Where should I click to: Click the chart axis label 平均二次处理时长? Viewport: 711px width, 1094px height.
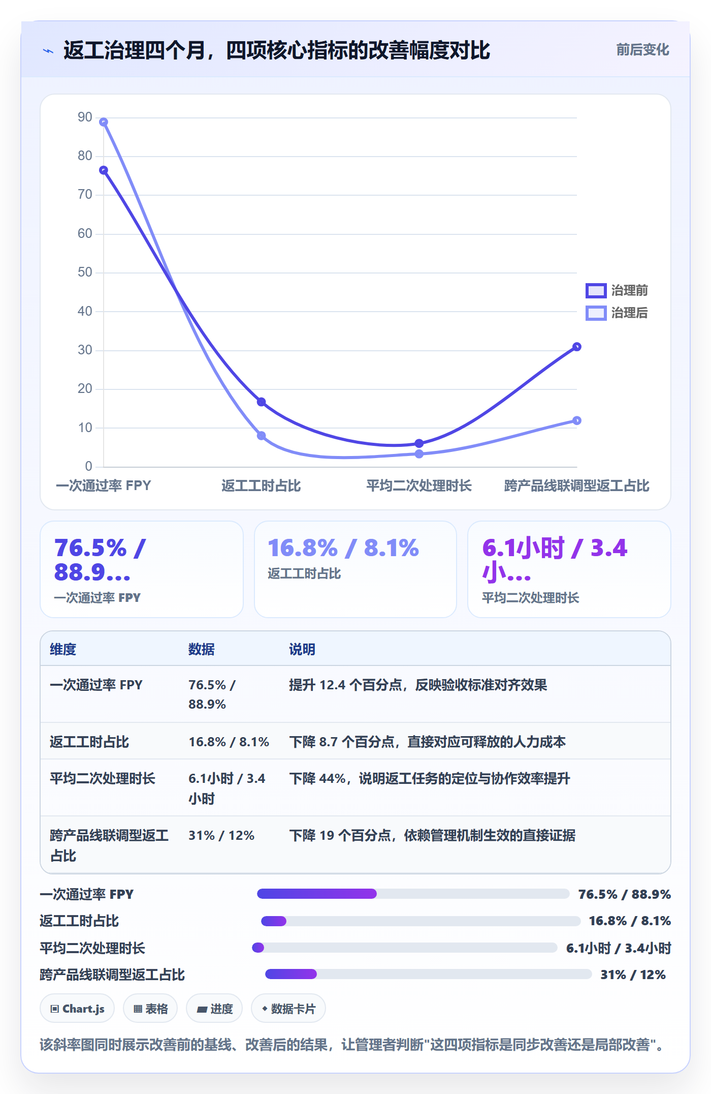tap(419, 485)
